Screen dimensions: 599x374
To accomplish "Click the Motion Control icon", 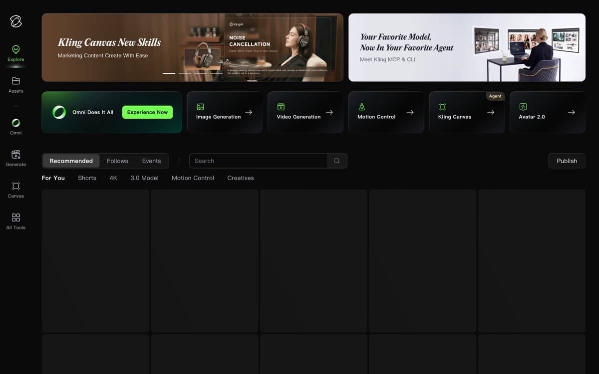I will pyautogui.click(x=361, y=107).
